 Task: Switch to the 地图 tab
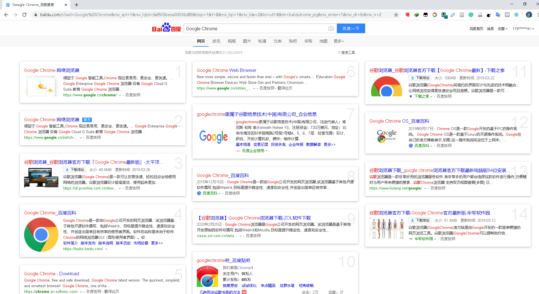click(x=323, y=41)
